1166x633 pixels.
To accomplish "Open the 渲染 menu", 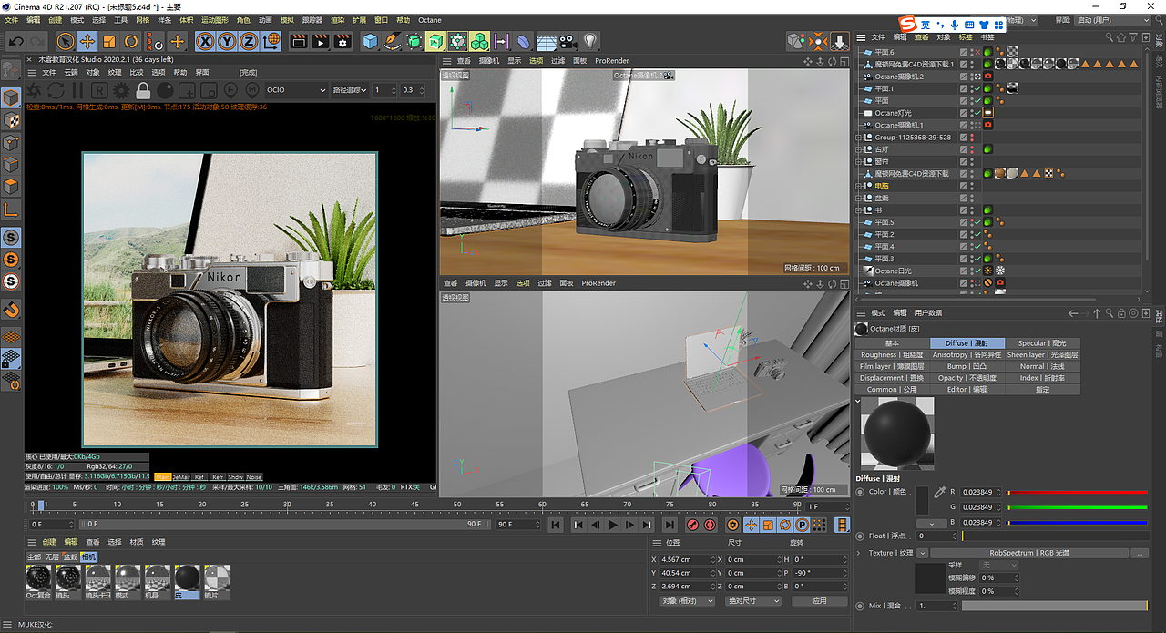I will point(337,20).
